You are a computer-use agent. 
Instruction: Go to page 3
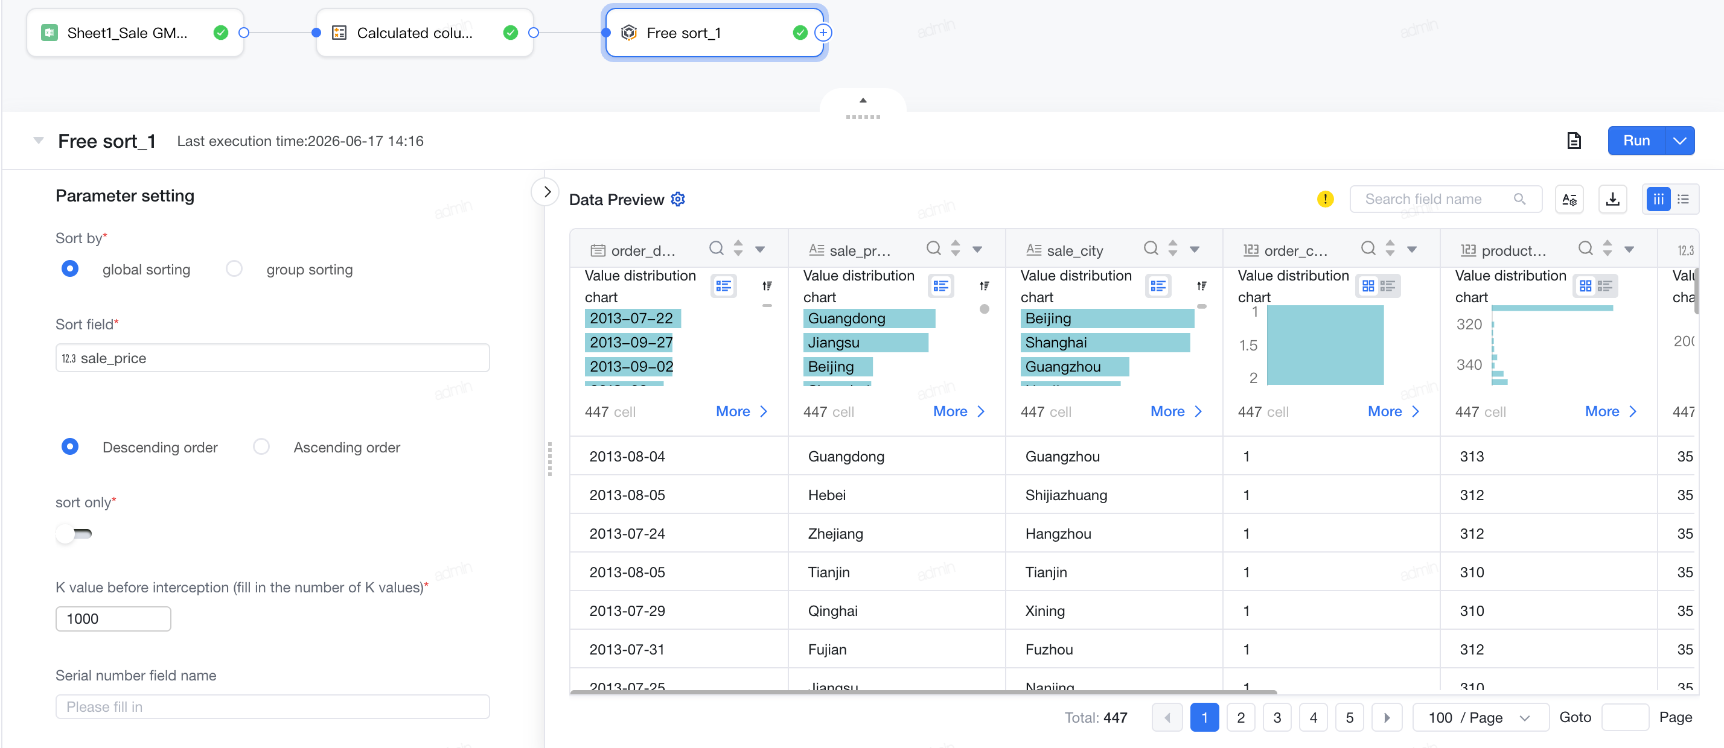[1277, 718]
